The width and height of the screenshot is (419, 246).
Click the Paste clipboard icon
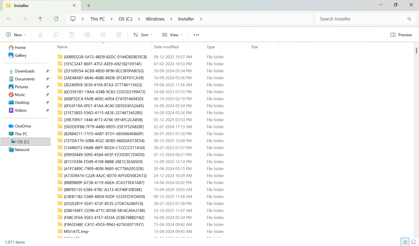click(72, 35)
